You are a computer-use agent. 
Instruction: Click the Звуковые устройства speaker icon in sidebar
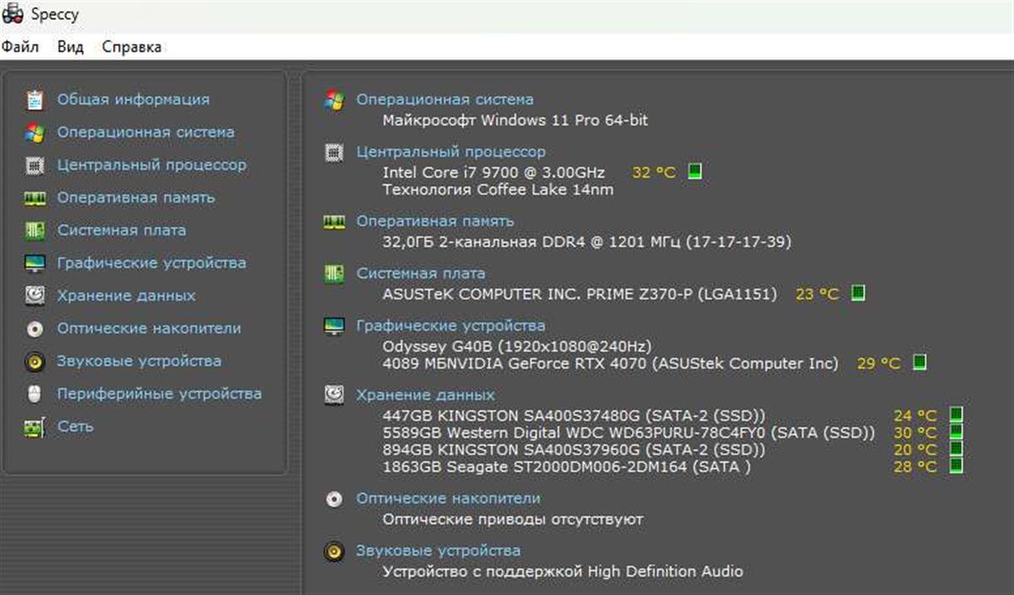tap(35, 362)
